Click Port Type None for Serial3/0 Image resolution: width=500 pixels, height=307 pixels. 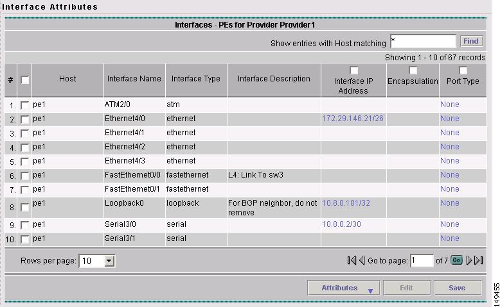[x=450, y=224]
